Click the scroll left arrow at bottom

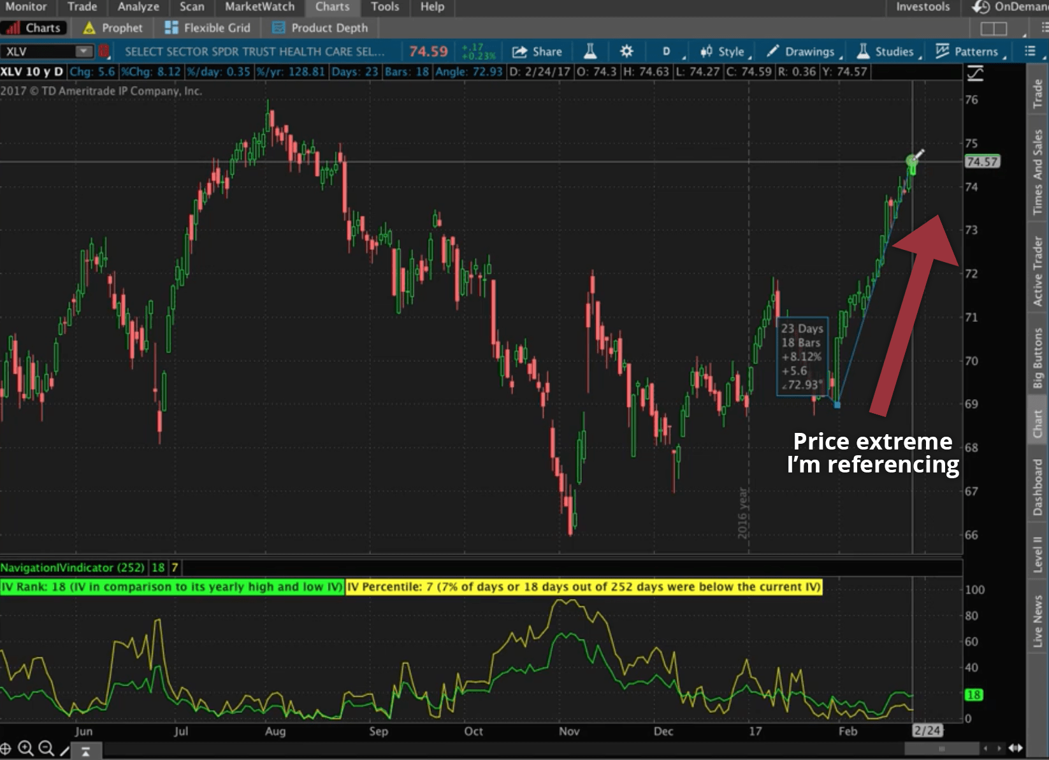click(x=986, y=749)
